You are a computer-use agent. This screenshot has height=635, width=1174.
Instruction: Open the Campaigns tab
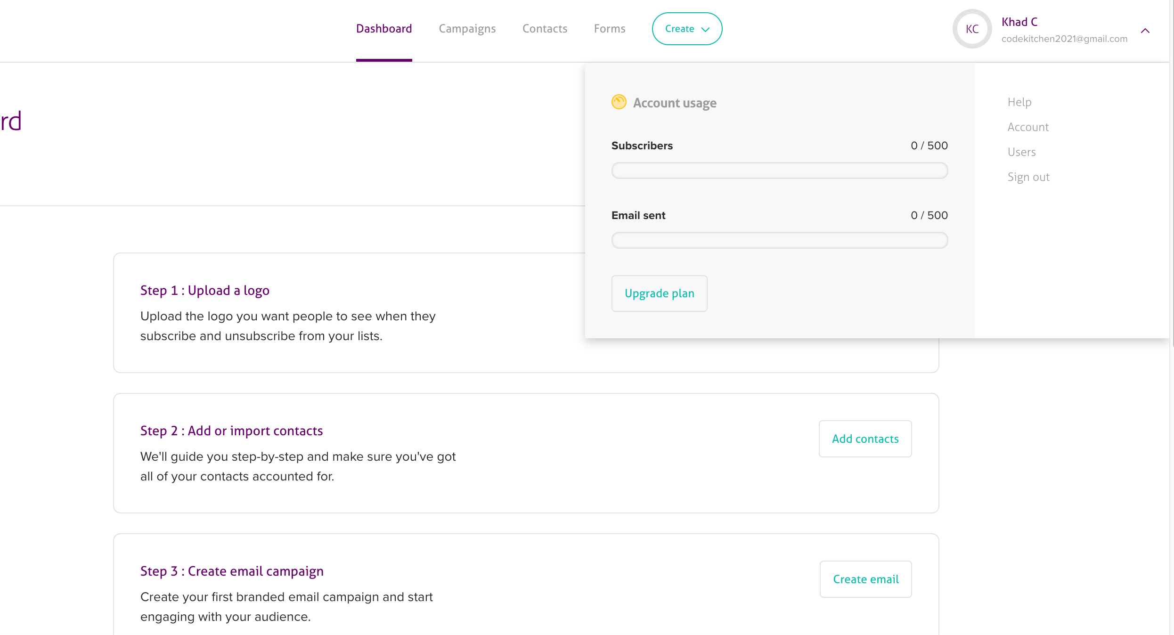click(x=467, y=29)
